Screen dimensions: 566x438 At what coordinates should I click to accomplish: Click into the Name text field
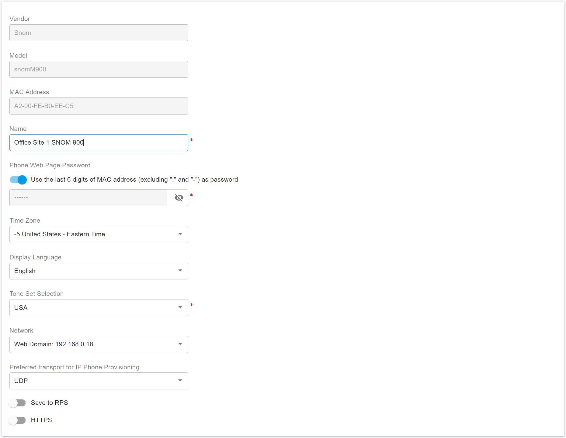(x=99, y=142)
